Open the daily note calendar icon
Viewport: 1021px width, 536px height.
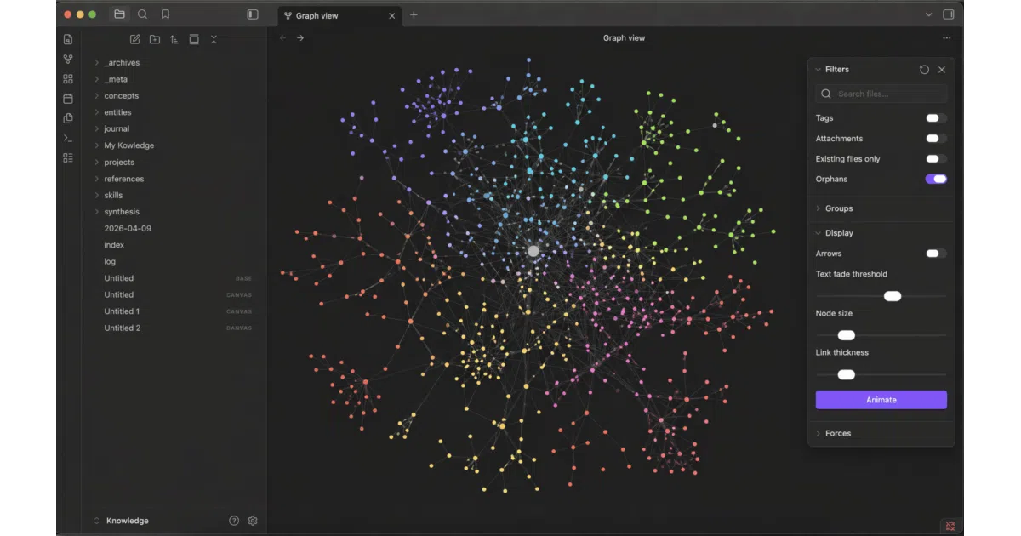click(x=68, y=99)
